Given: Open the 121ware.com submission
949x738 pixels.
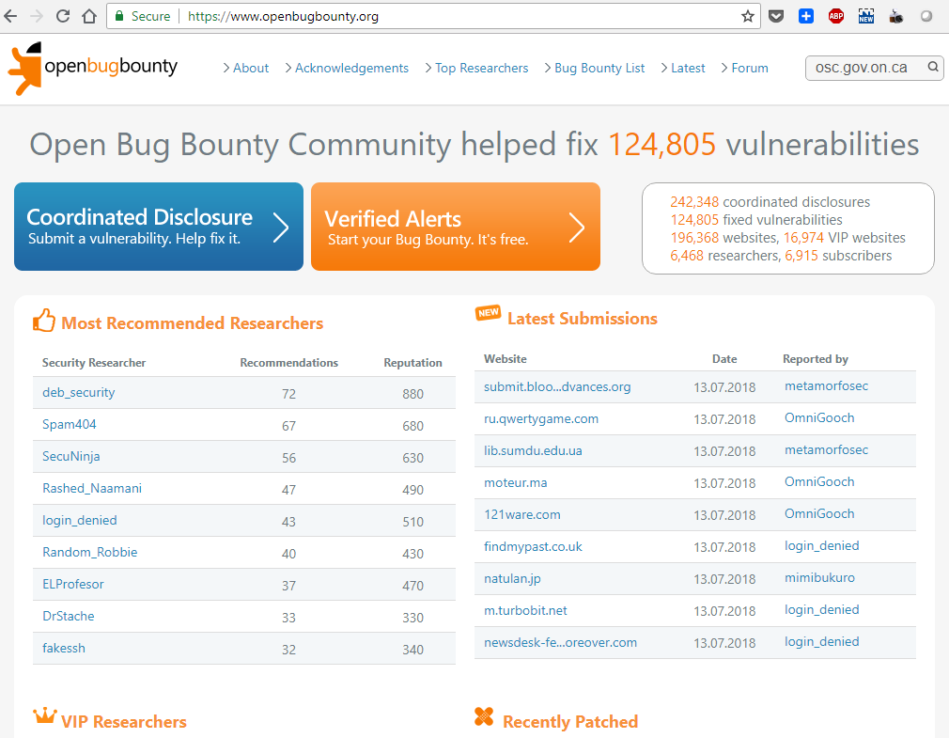Looking at the screenshot, I should tap(521, 514).
